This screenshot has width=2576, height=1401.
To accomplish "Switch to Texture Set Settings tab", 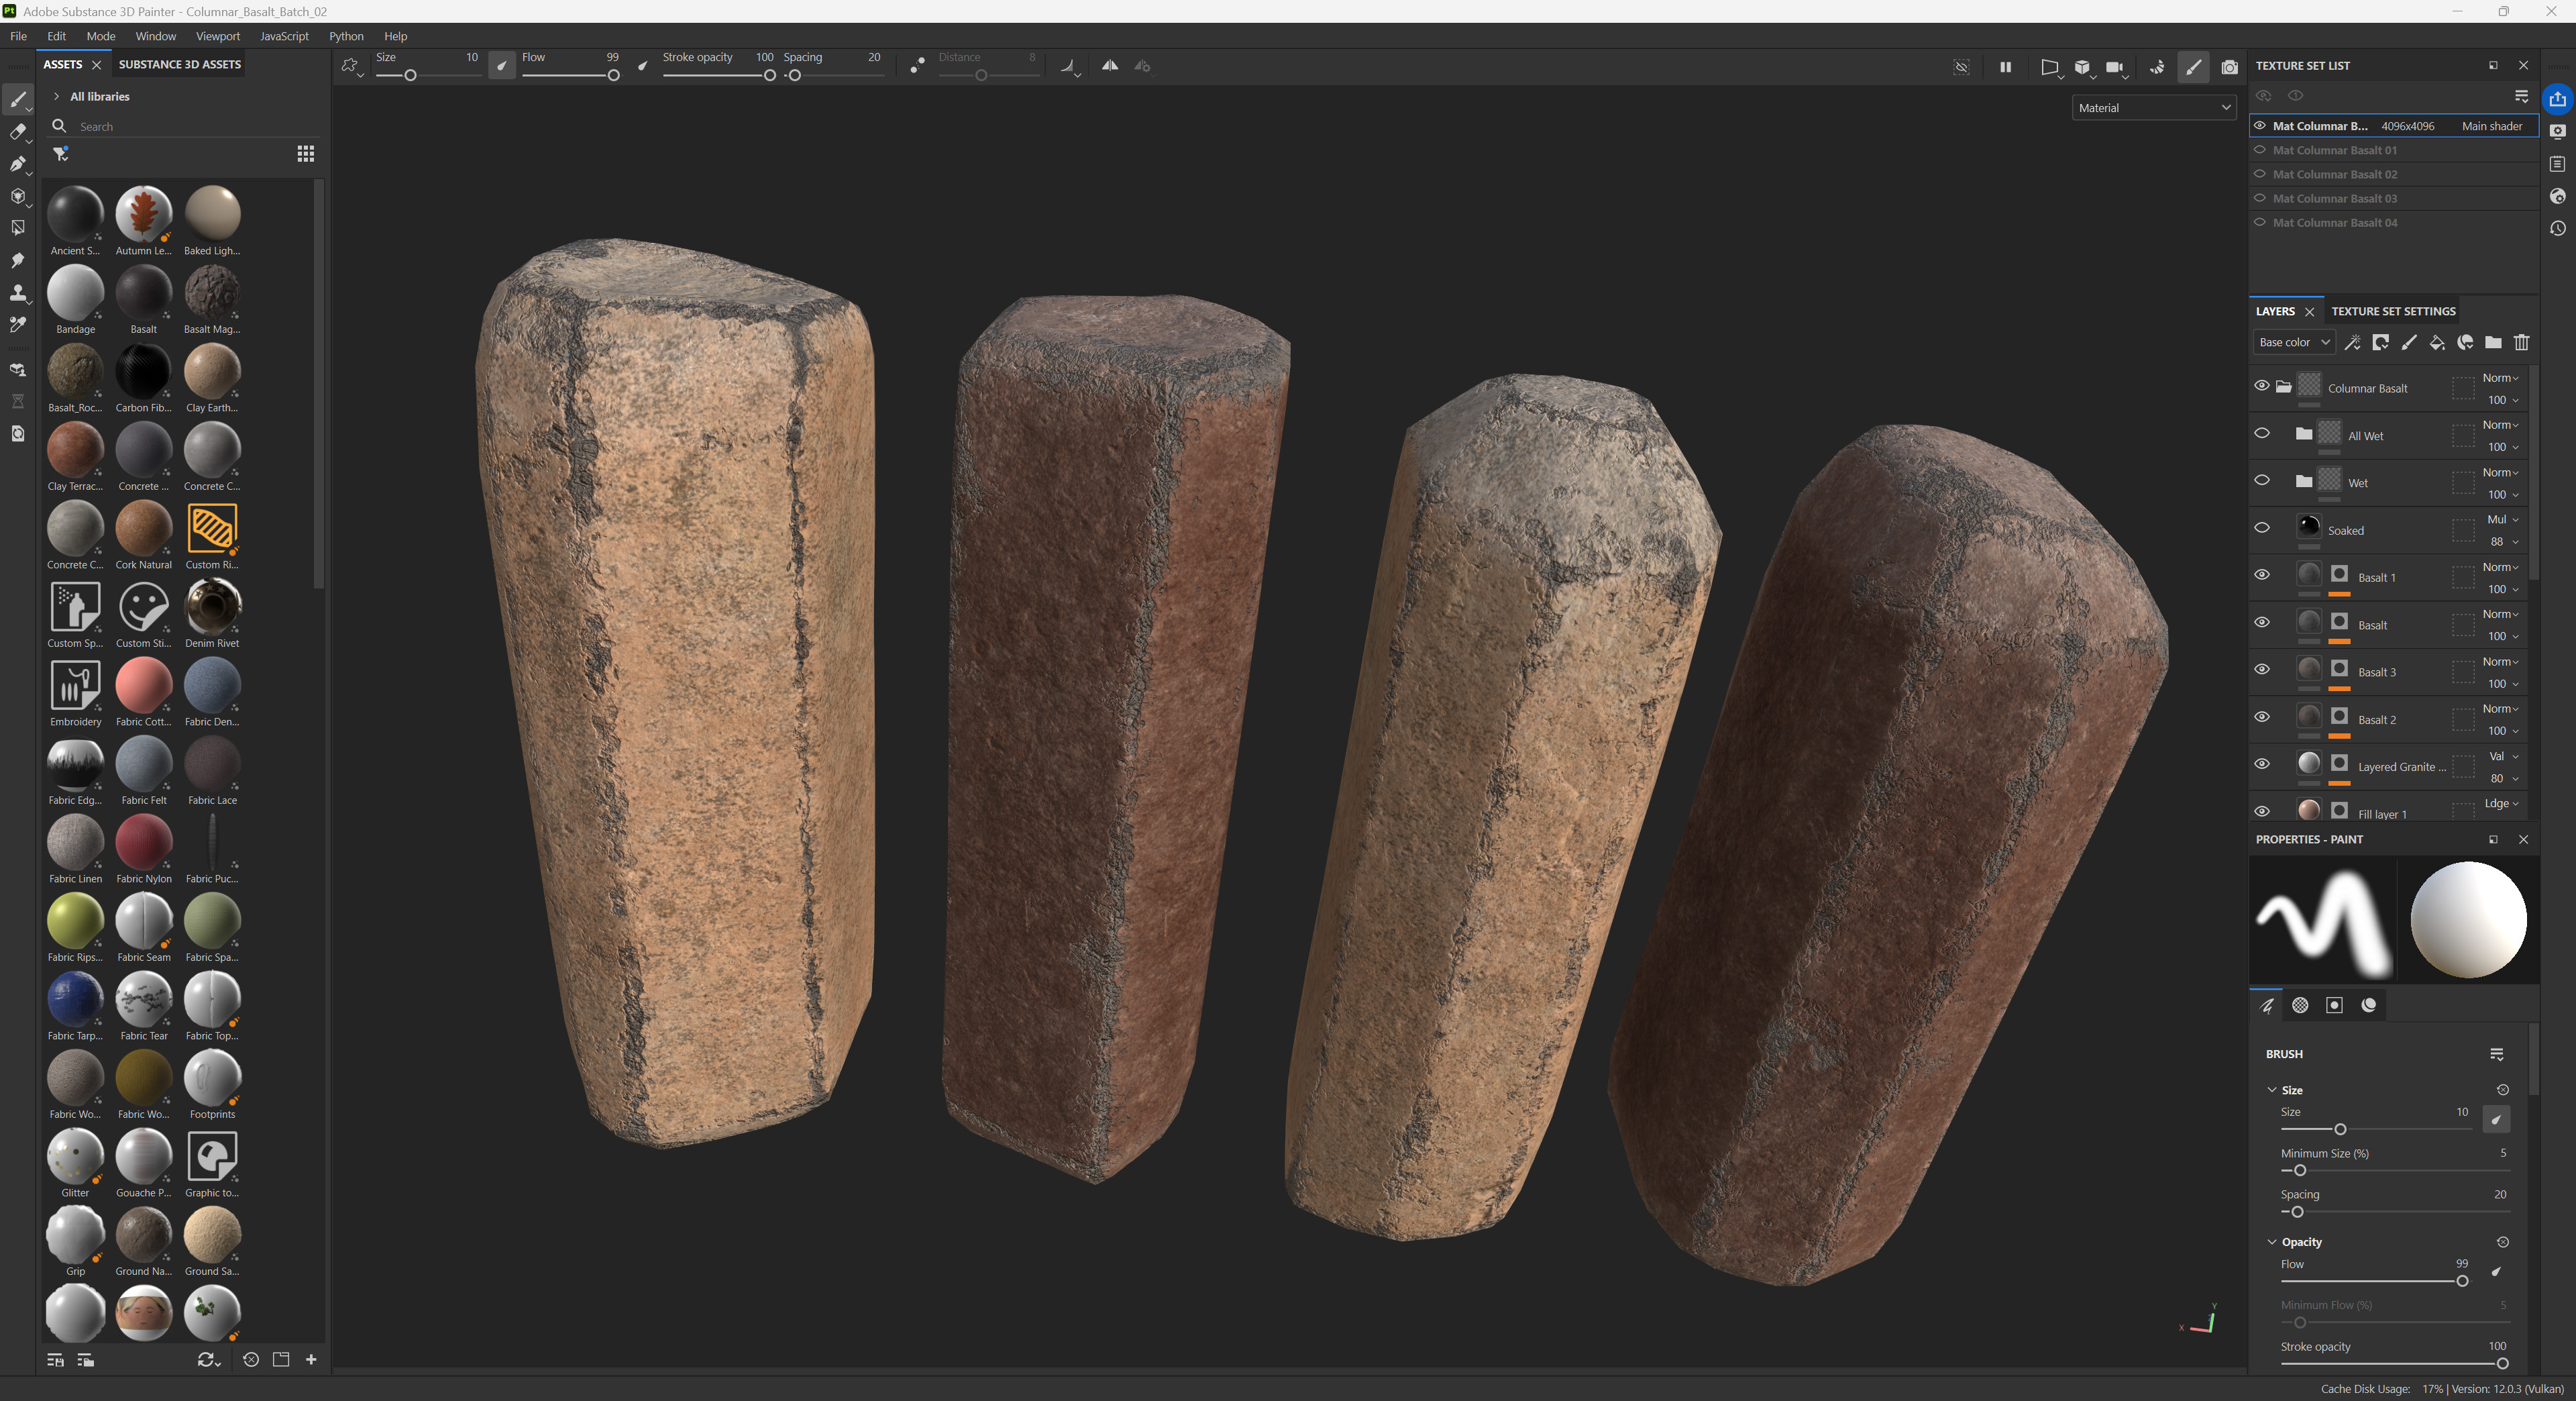I will [2393, 311].
